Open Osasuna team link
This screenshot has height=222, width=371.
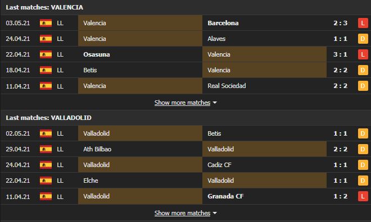(97, 54)
